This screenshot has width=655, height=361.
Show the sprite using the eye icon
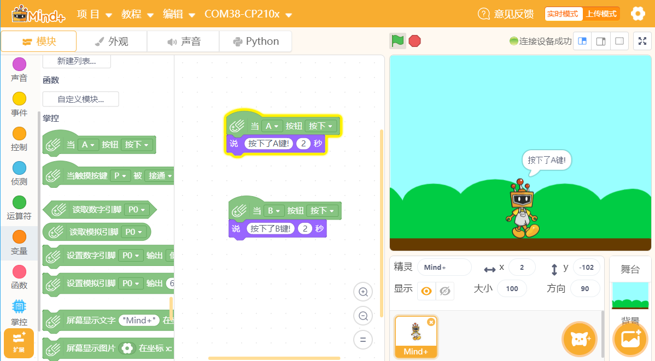click(x=426, y=291)
